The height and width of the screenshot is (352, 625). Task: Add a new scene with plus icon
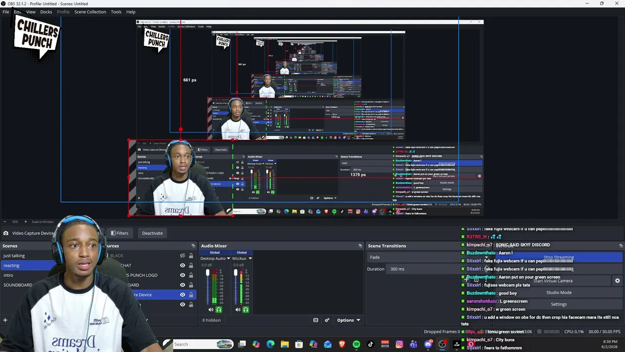(5, 320)
